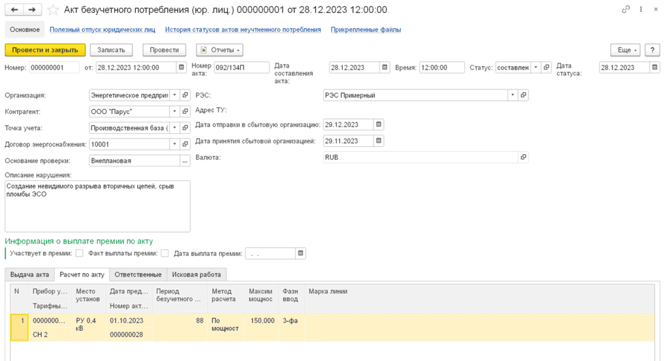The height and width of the screenshot is (361, 665).
Task: Switch to the Ответственные tab
Action: point(138,274)
